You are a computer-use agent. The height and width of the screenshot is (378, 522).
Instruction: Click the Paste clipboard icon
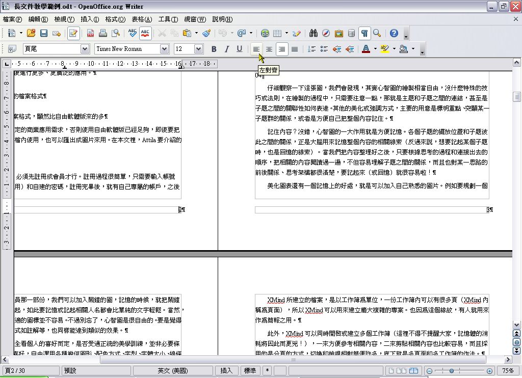point(187,33)
